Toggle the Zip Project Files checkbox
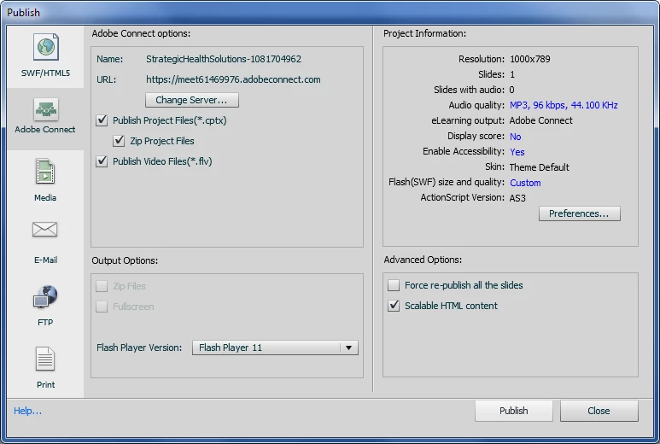Screen dimensions: 660x444 pos(119,141)
